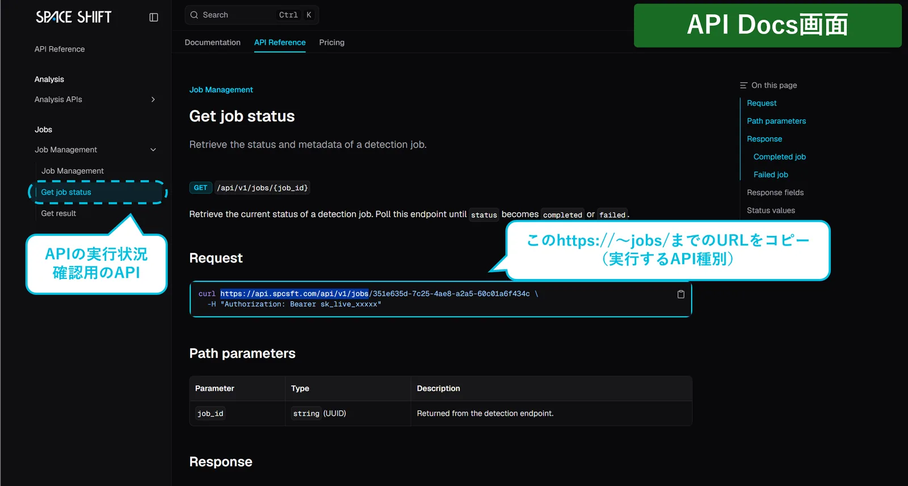Click the Ctrl K shortcut badge
This screenshot has height=486, width=908.
(295, 15)
